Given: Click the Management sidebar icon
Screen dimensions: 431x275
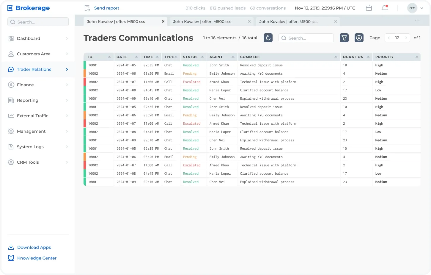Looking at the screenshot, I should 11,131.
